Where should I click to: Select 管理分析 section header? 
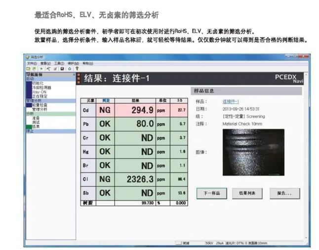pos(51,101)
